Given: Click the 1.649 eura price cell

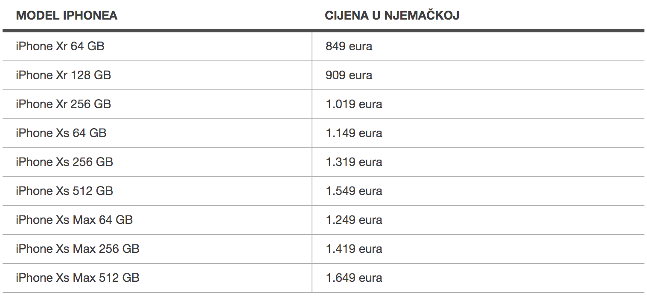Looking at the screenshot, I should tap(354, 278).
